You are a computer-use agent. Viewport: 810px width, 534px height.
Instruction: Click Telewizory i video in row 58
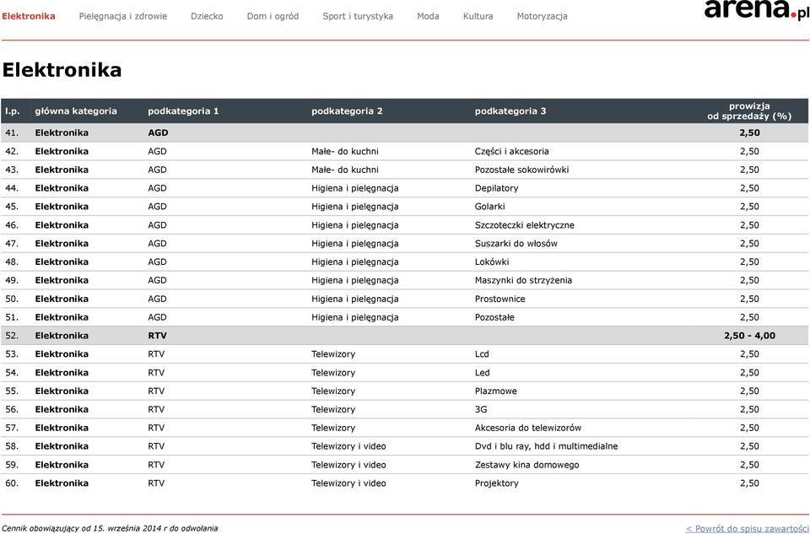point(348,447)
